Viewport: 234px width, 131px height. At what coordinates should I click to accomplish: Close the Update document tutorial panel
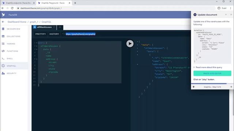pos(231,15)
